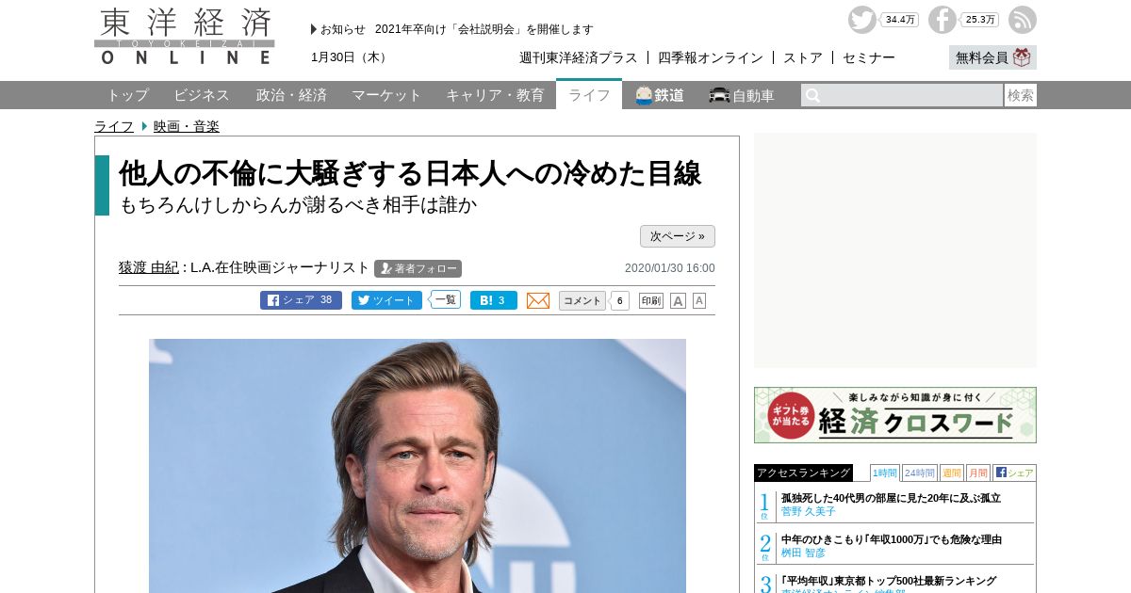Select the larger font size A icon

point(678,301)
